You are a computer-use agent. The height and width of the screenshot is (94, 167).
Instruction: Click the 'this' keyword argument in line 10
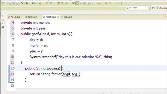tap(107, 57)
